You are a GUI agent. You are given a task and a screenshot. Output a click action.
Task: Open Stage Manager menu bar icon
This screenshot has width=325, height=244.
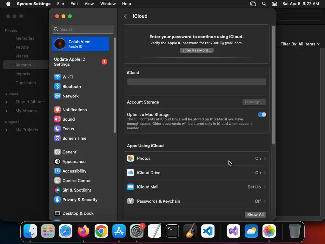(x=253, y=4)
